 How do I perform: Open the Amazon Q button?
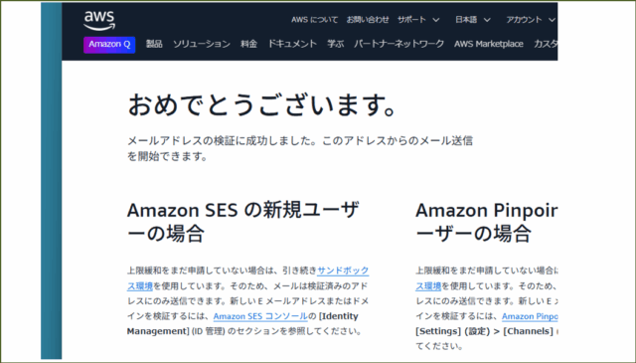[x=109, y=45]
